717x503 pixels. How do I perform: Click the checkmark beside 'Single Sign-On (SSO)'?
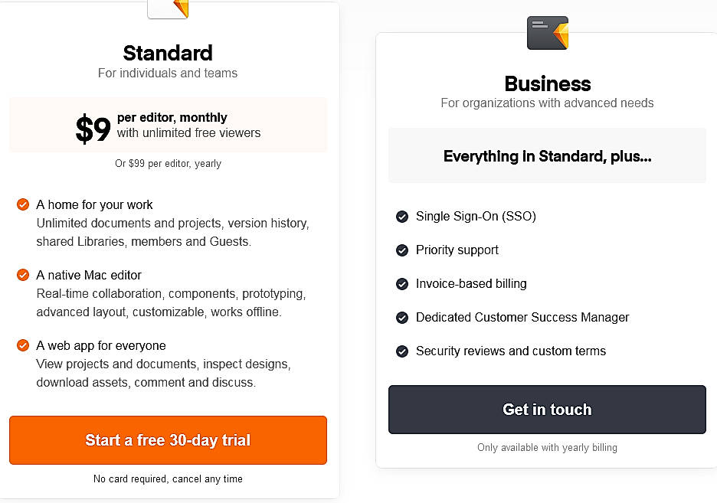(402, 217)
